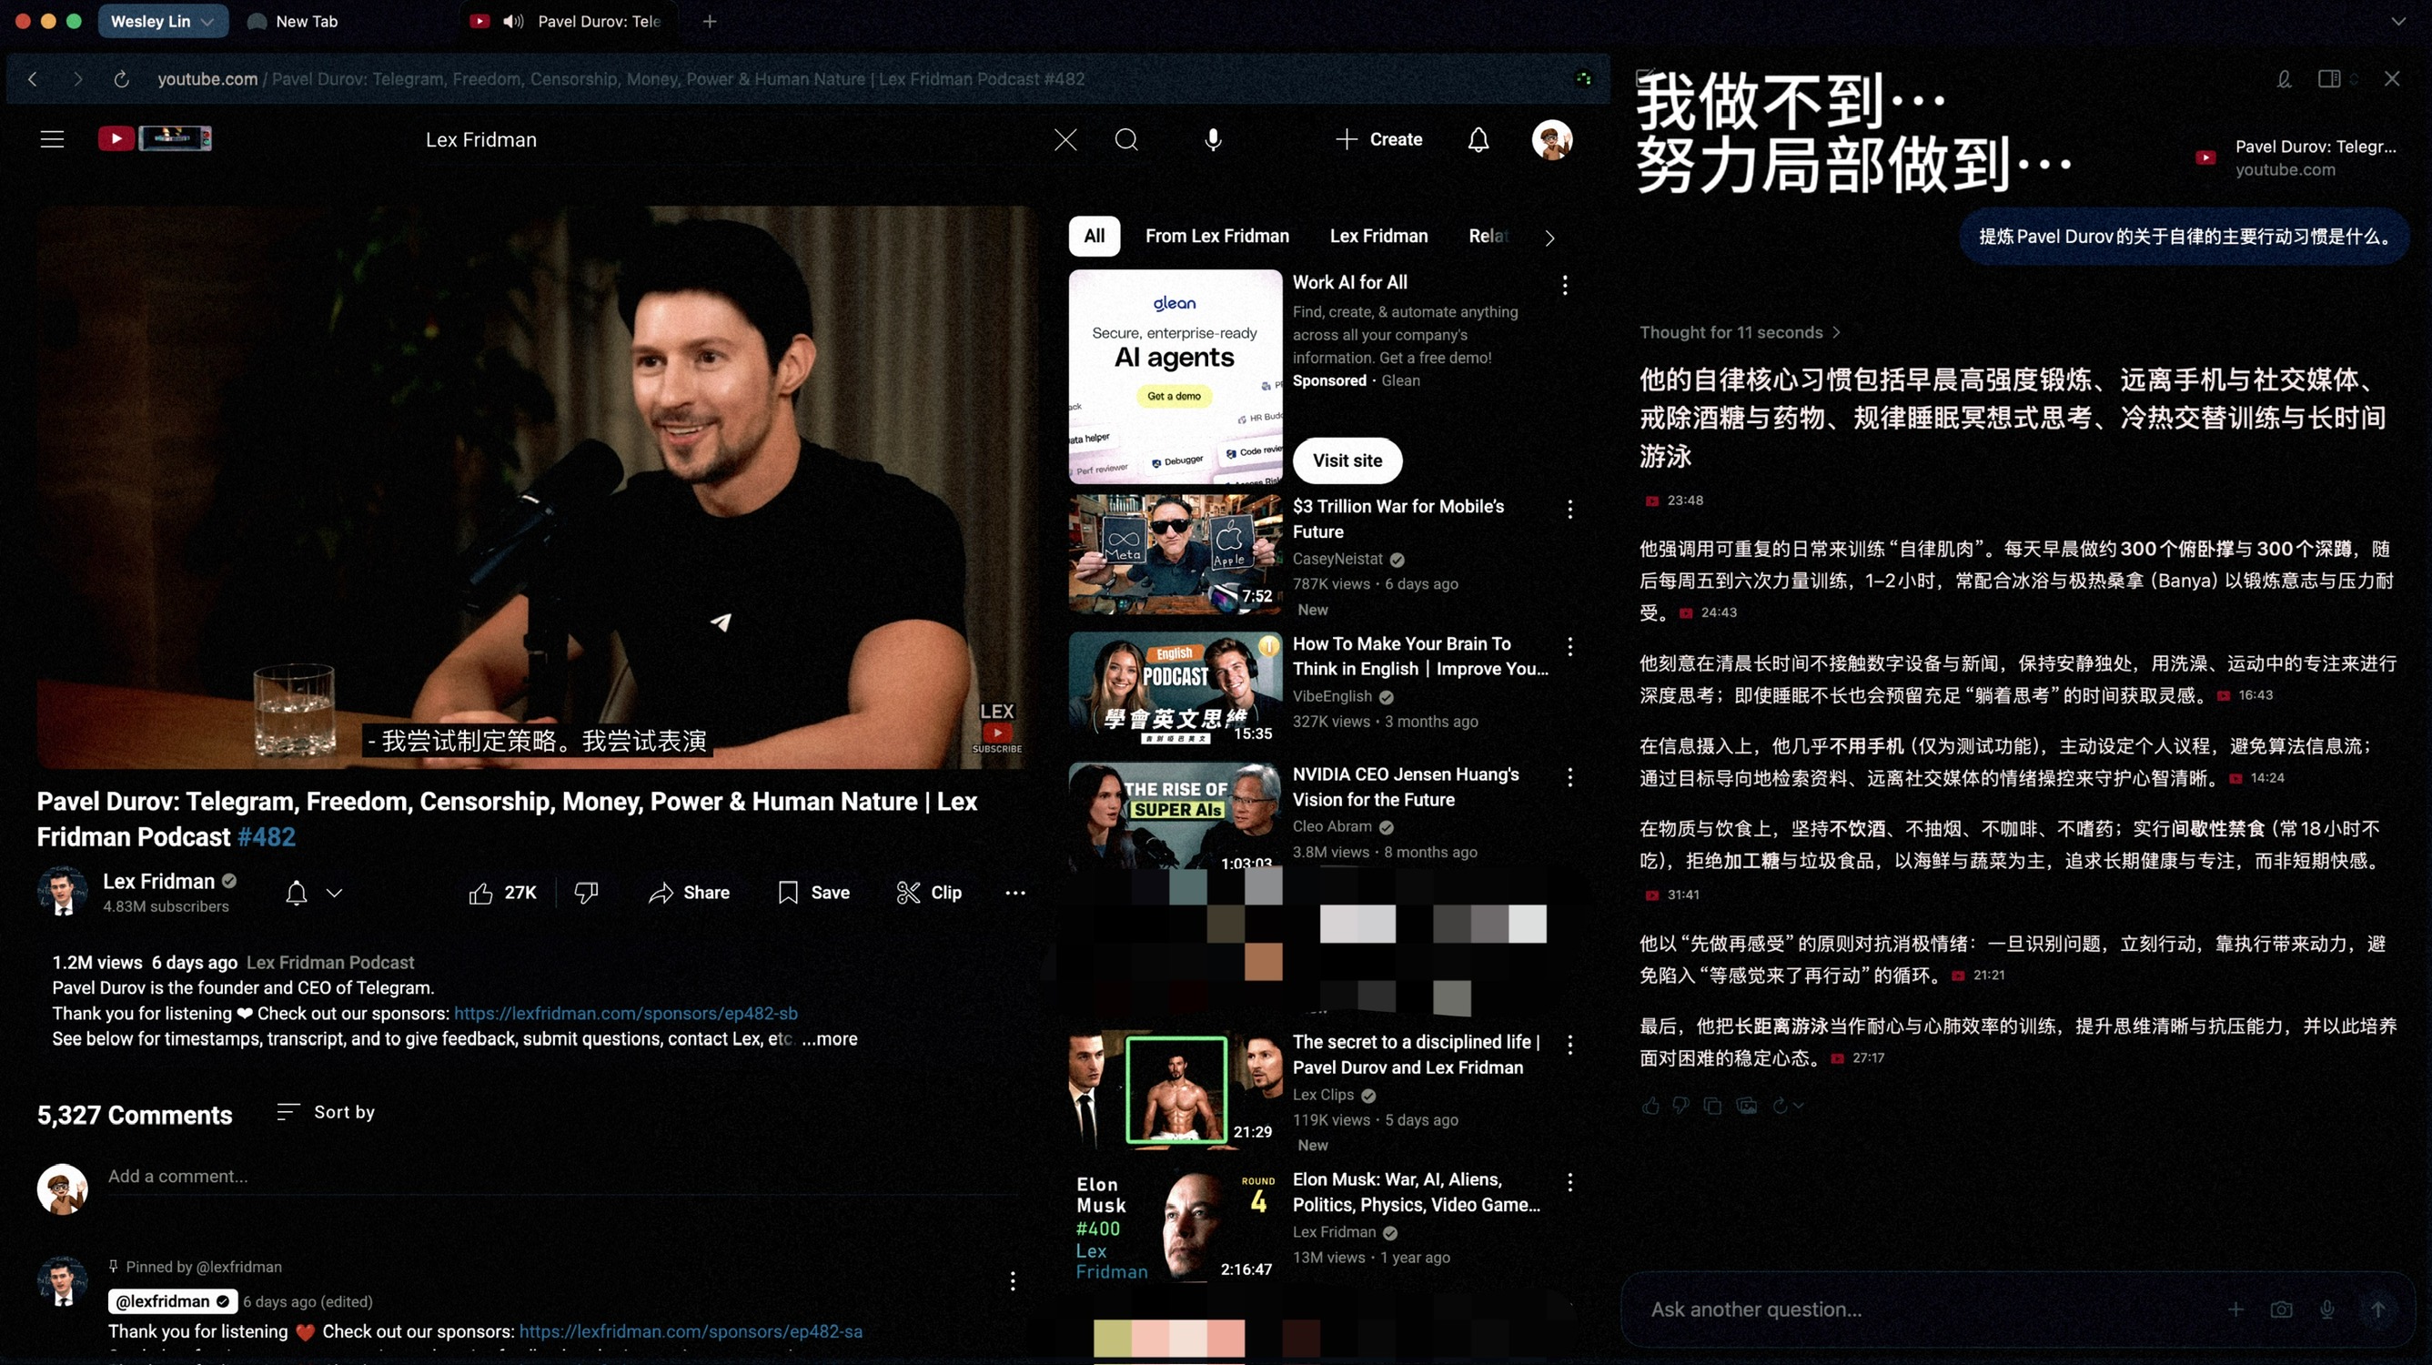Click the Visit site button
The width and height of the screenshot is (2432, 1365).
pyautogui.click(x=1347, y=460)
